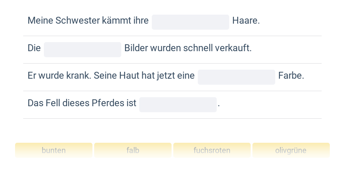This screenshot has height=172, width=344.
Task: Click the word Bilder
Action: (x=135, y=48)
